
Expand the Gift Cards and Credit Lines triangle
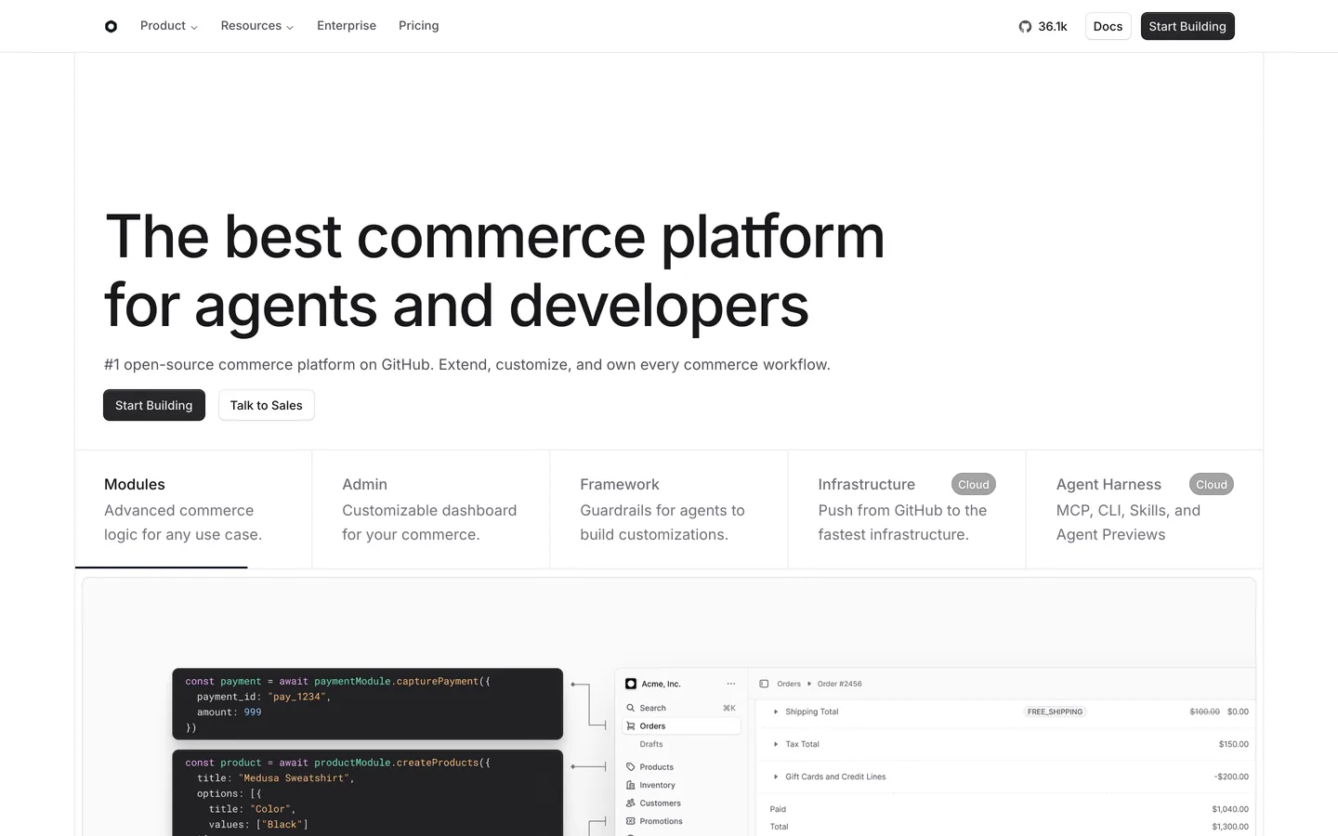[776, 777]
